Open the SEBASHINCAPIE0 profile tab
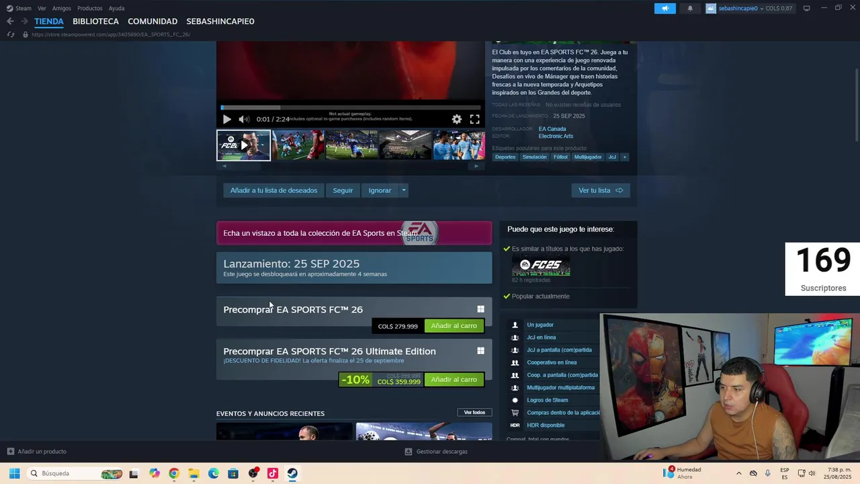This screenshot has height=484, width=860. (x=220, y=21)
